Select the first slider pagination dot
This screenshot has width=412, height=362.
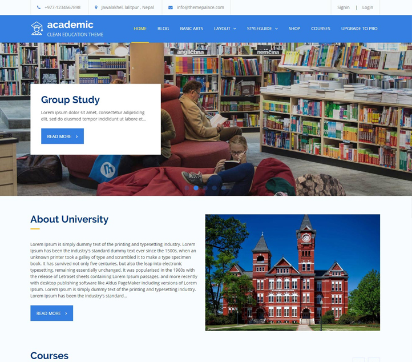[x=187, y=188]
